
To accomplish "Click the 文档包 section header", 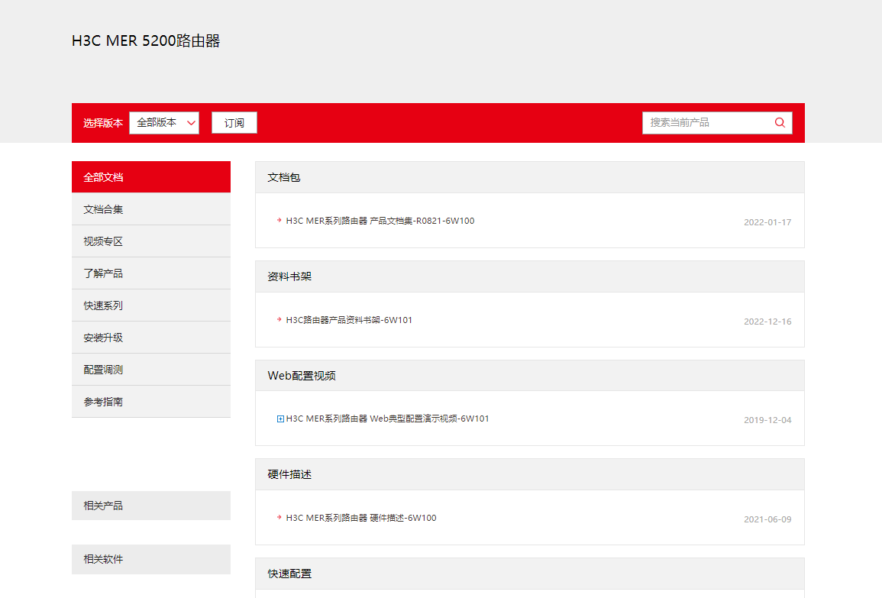I will pos(530,177).
